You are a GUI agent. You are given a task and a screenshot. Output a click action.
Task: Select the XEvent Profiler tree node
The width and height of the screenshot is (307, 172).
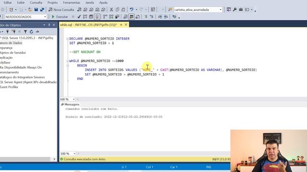pos(9,87)
